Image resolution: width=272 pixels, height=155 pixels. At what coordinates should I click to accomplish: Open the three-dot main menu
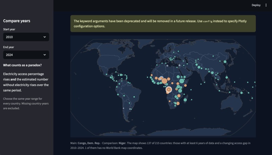(266, 5)
